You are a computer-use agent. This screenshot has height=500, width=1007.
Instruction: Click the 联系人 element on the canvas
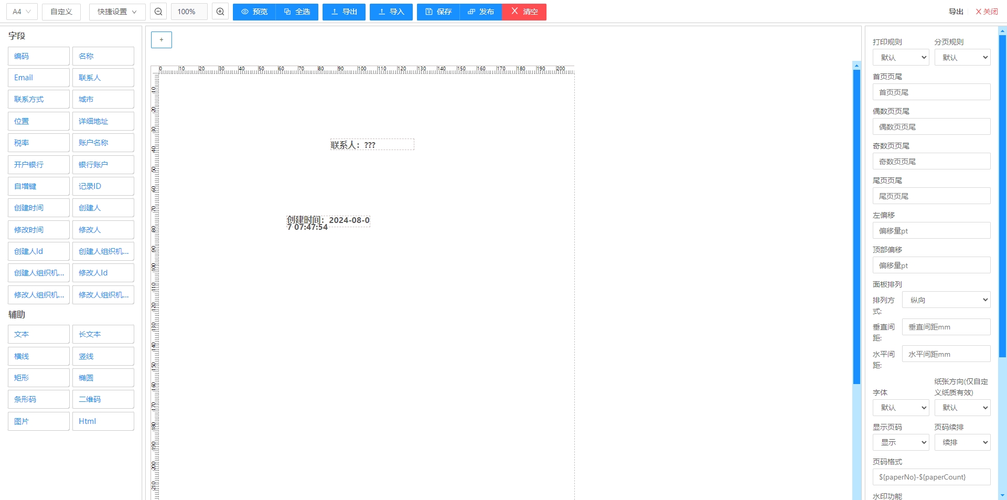372,145
